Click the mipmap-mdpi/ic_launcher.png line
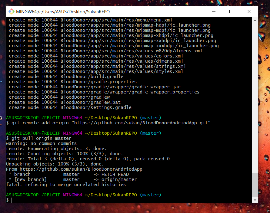This screenshot has width=270, height=213. (x=110, y=30)
